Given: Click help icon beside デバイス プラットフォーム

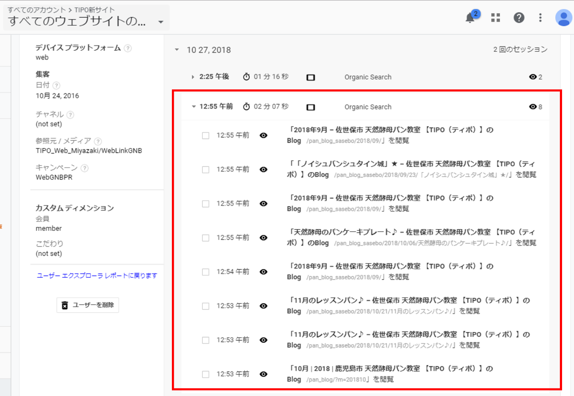Looking at the screenshot, I should pyautogui.click(x=128, y=48).
